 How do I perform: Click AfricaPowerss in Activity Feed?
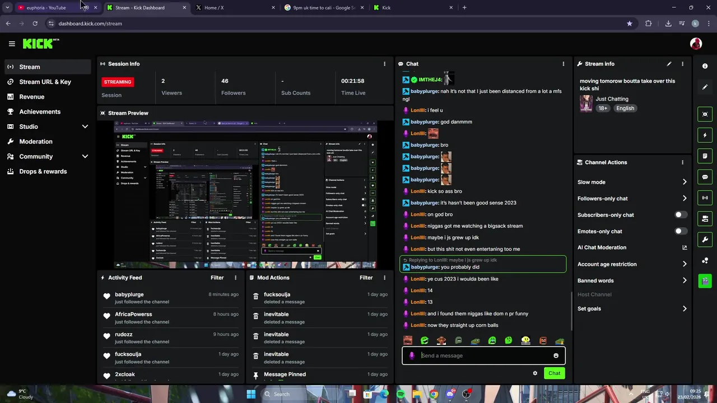point(133,315)
